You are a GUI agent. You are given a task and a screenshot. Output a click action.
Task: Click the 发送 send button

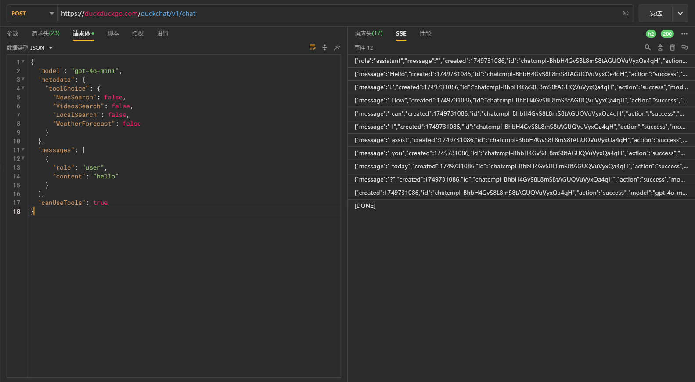[x=655, y=13]
